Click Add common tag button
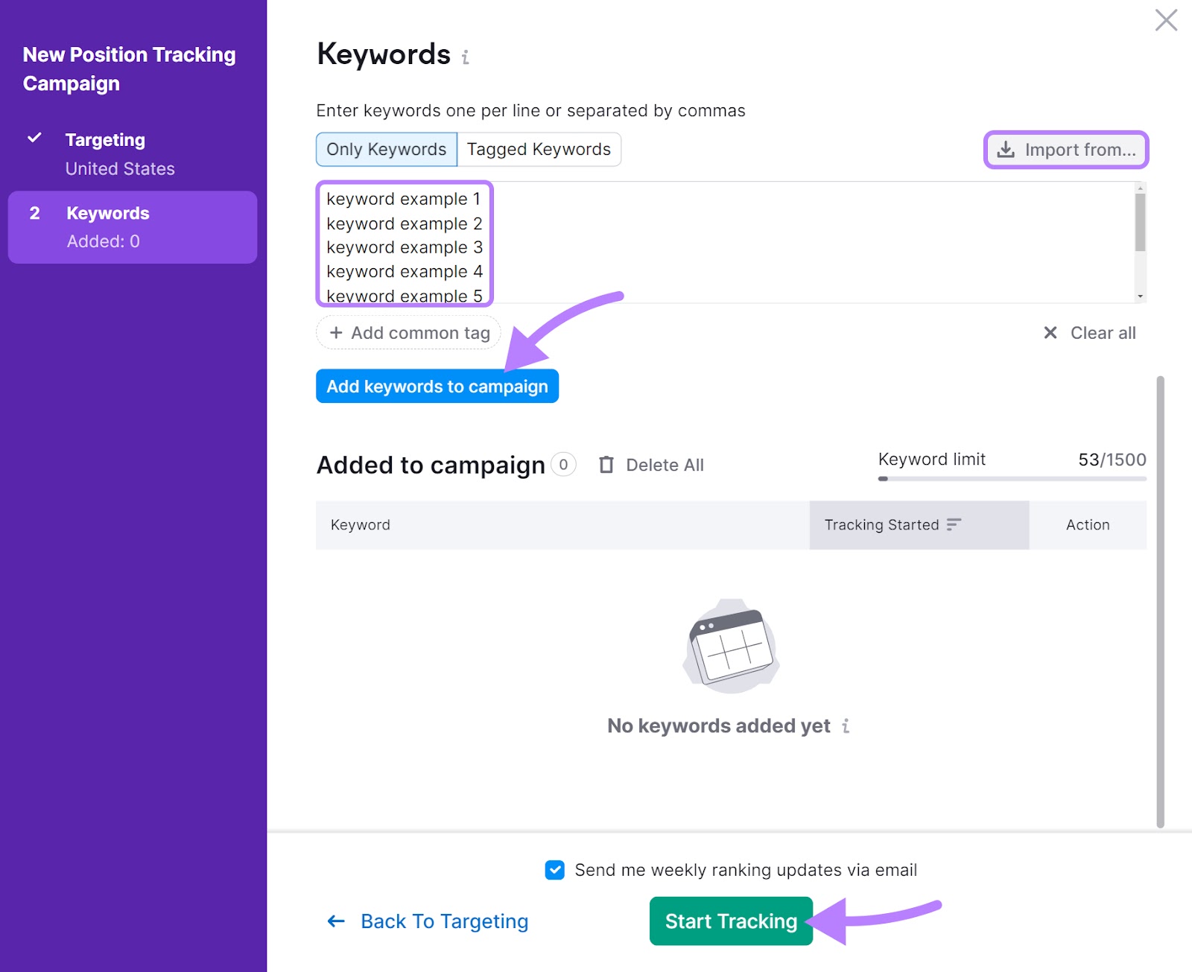1192x972 pixels. pyautogui.click(x=408, y=333)
